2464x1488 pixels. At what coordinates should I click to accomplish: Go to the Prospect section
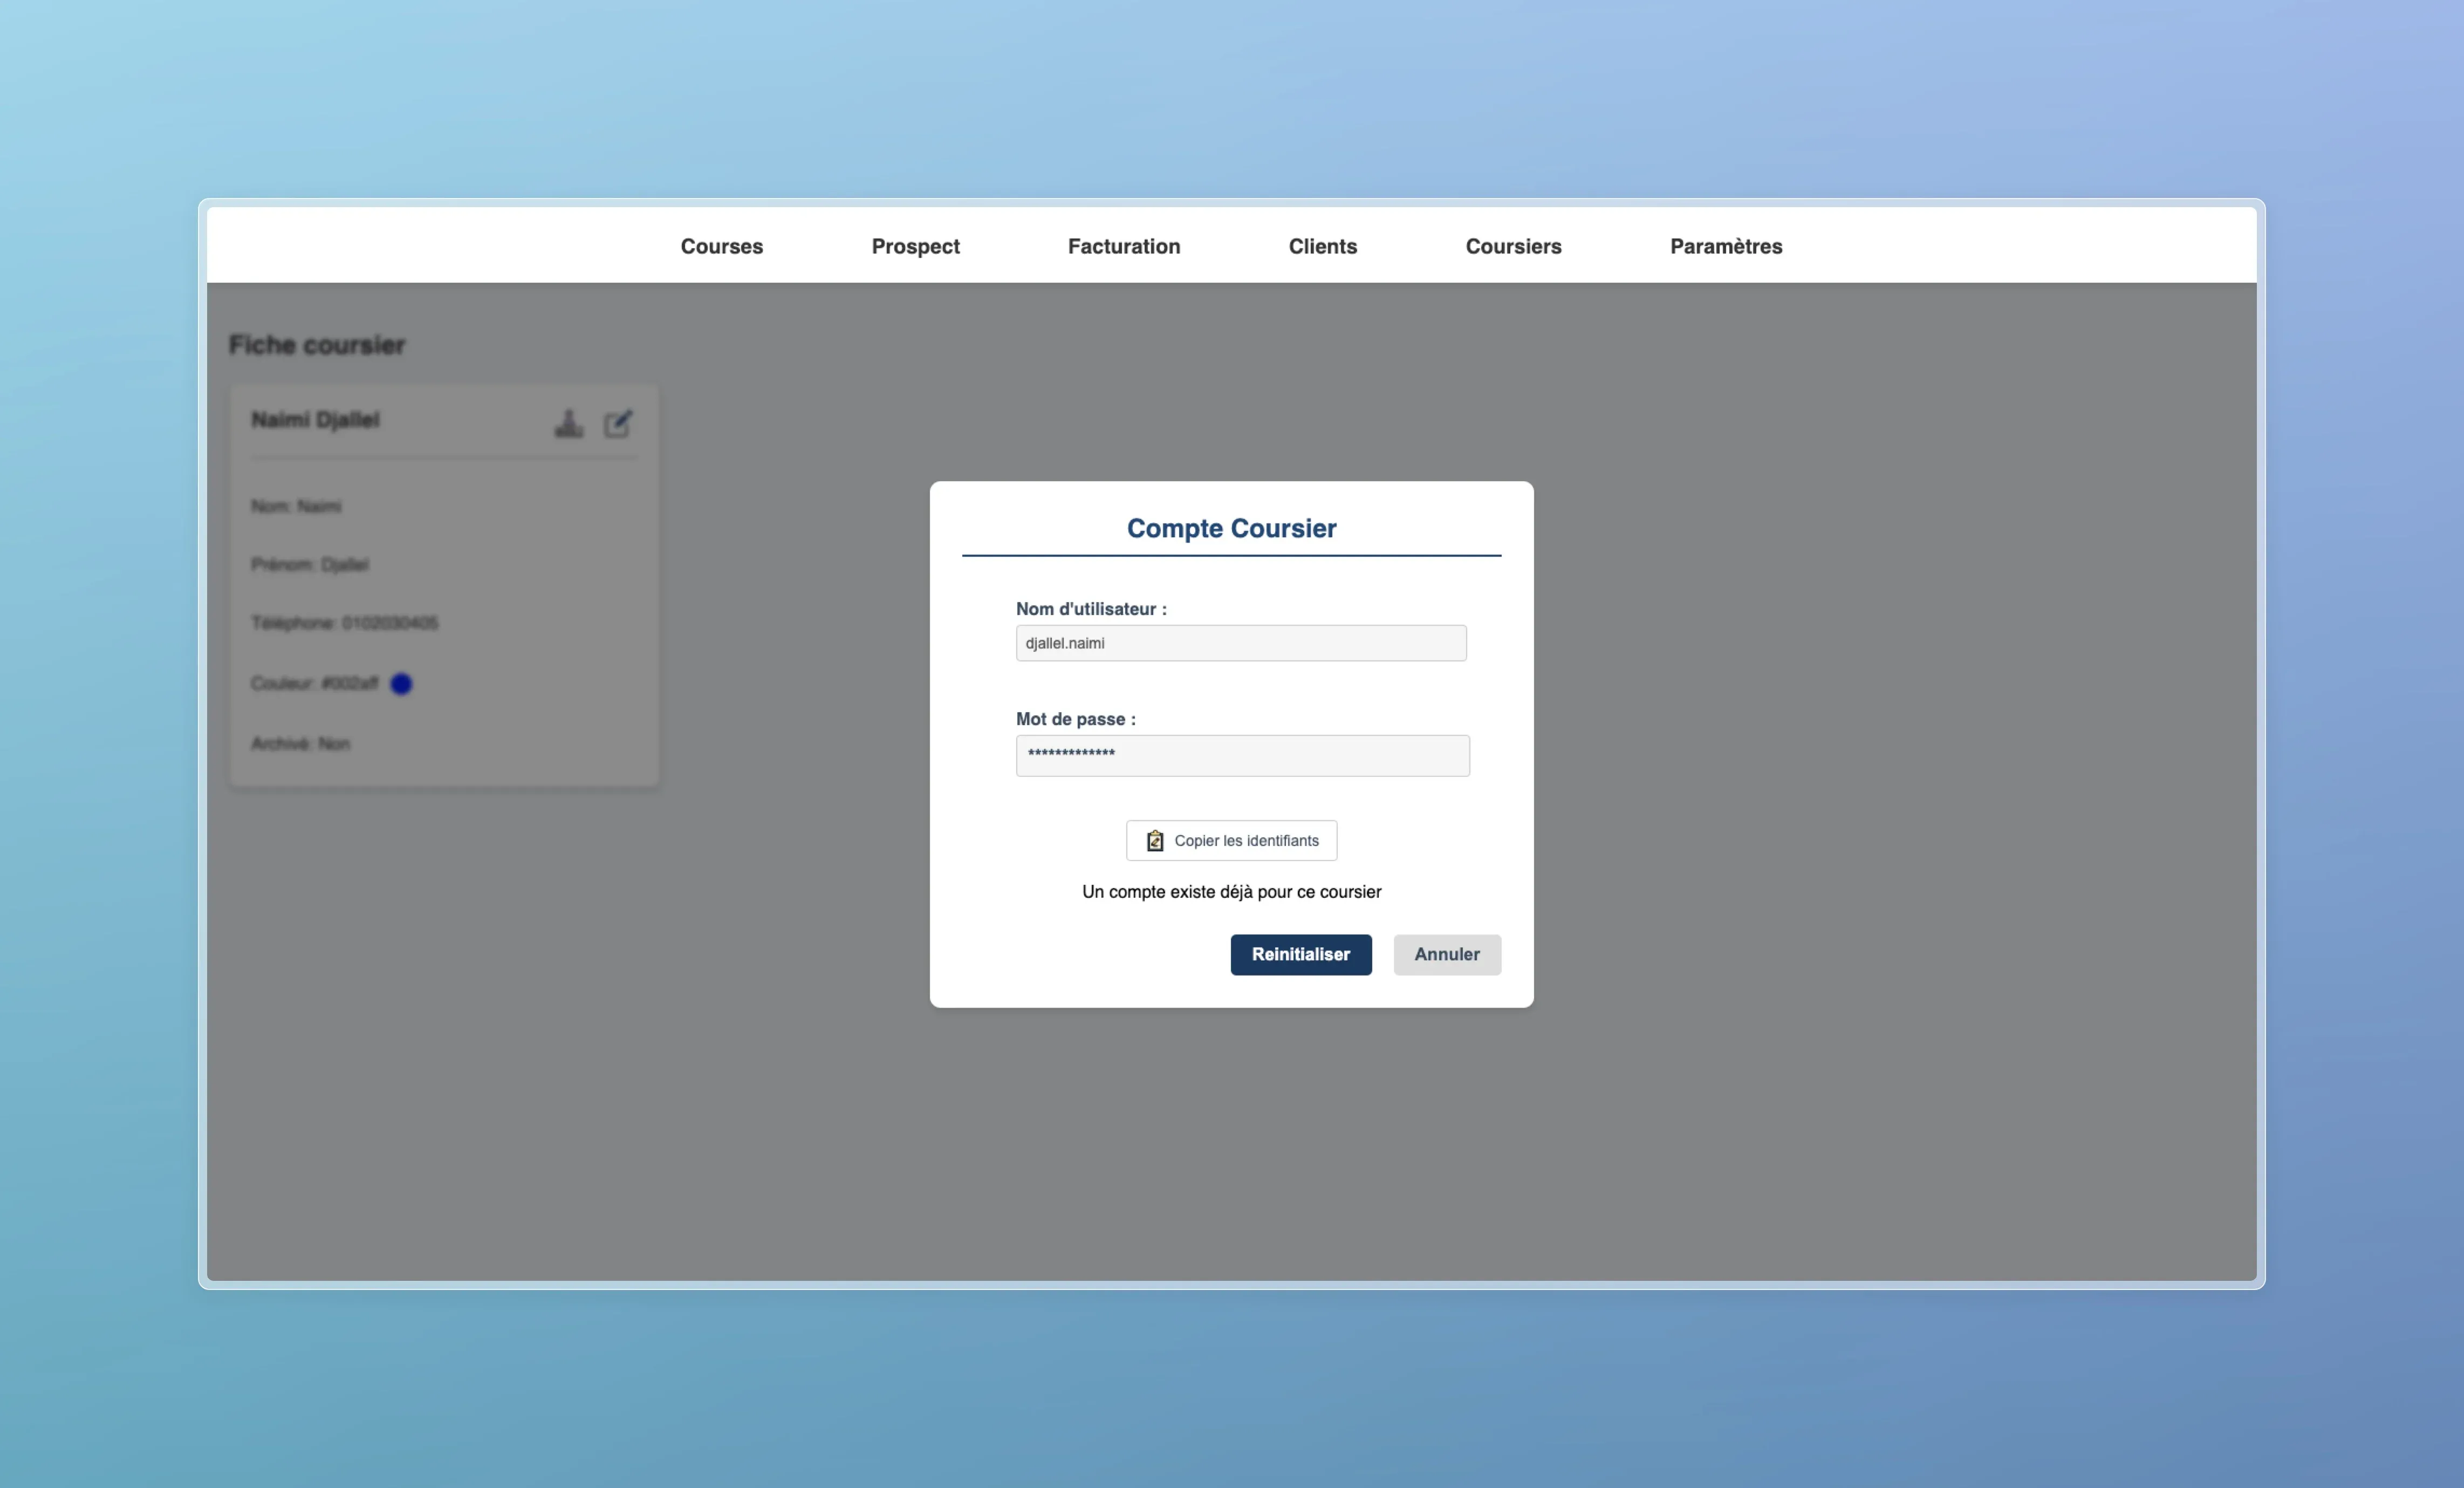915,246
